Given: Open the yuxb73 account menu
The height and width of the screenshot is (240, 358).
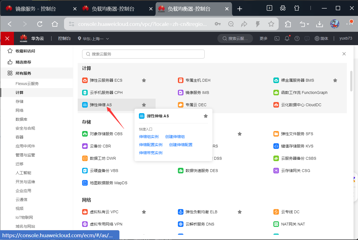Looking at the screenshot, I should 346,38.
